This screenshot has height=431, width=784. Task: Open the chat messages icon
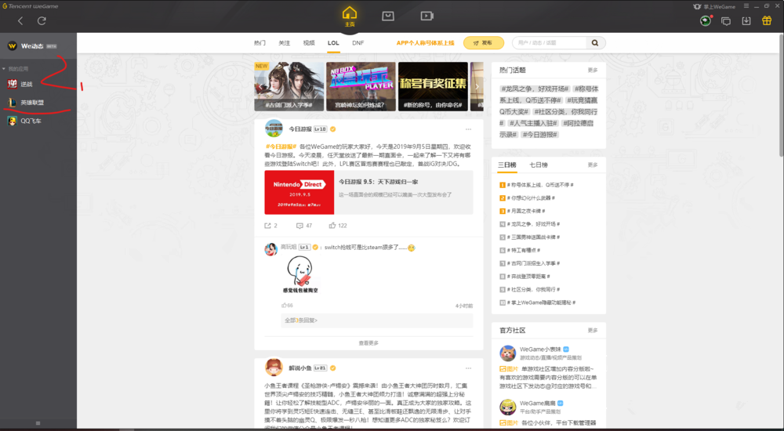point(726,21)
